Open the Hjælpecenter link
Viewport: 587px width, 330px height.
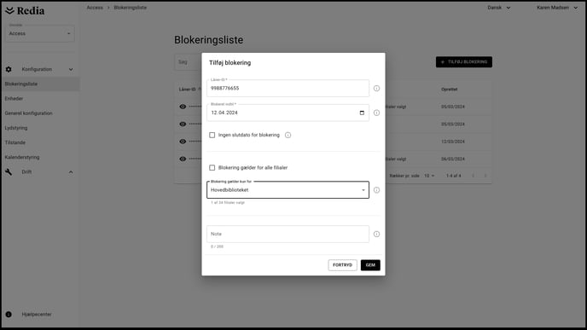click(x=37, y=315)
